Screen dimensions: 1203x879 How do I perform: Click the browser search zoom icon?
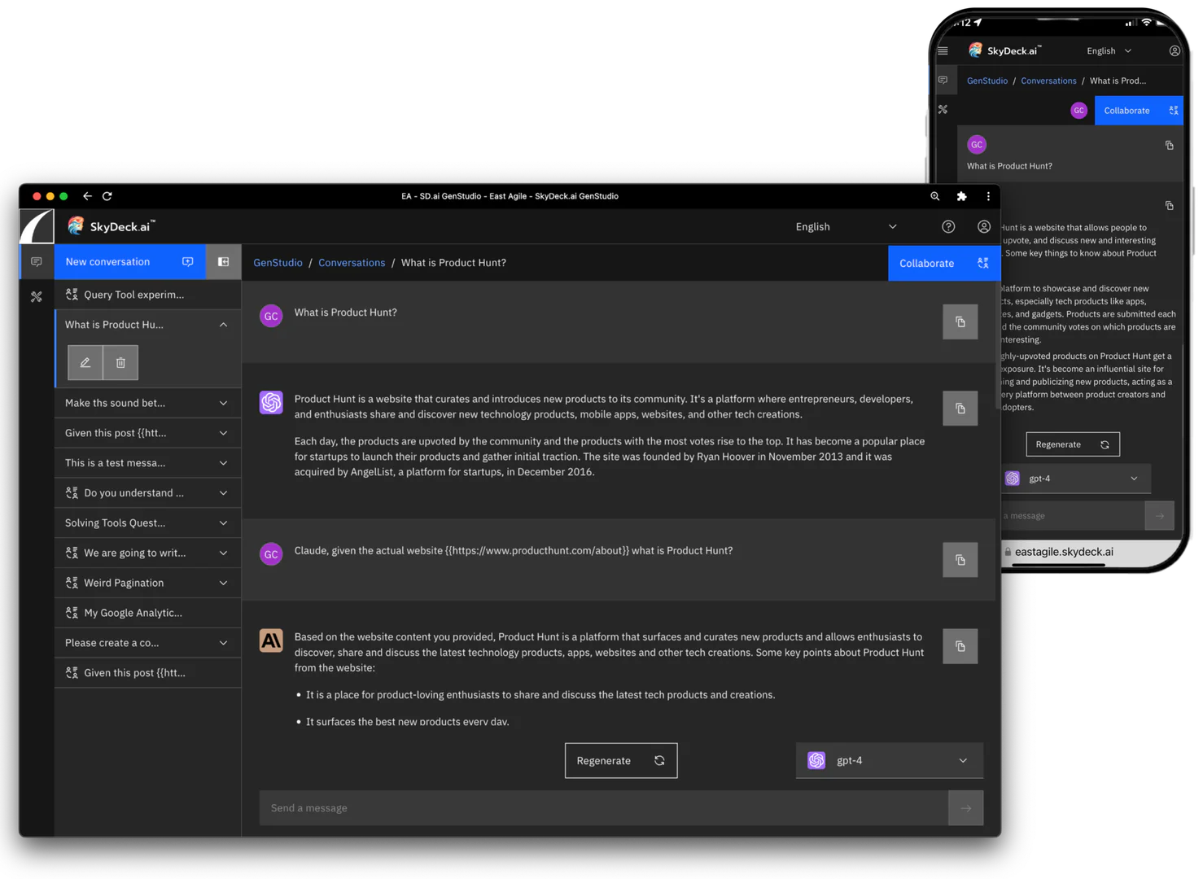coord(935,196)
